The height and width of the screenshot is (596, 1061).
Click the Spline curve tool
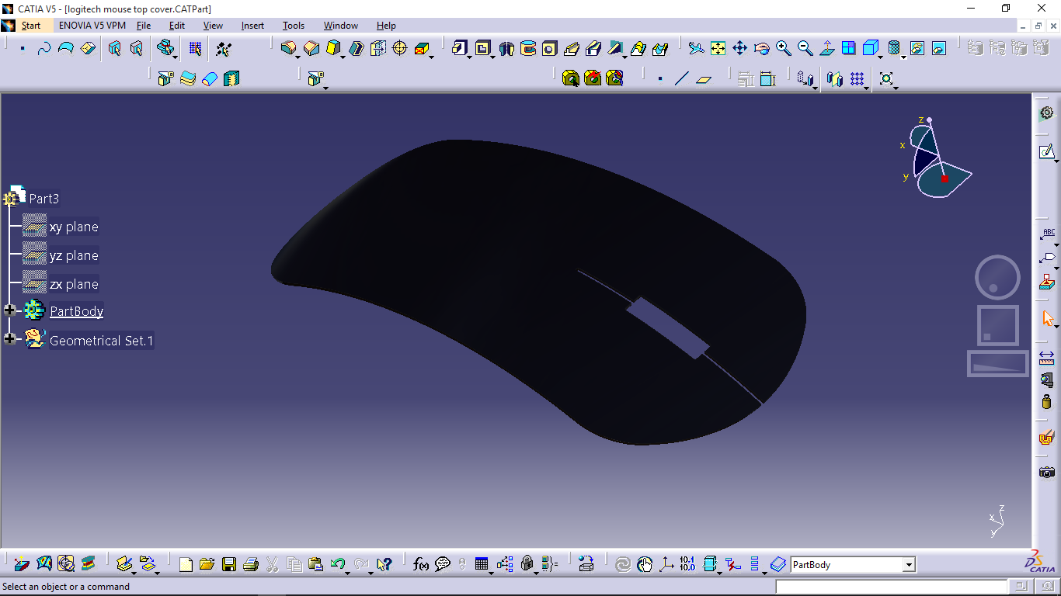[44, 48]
